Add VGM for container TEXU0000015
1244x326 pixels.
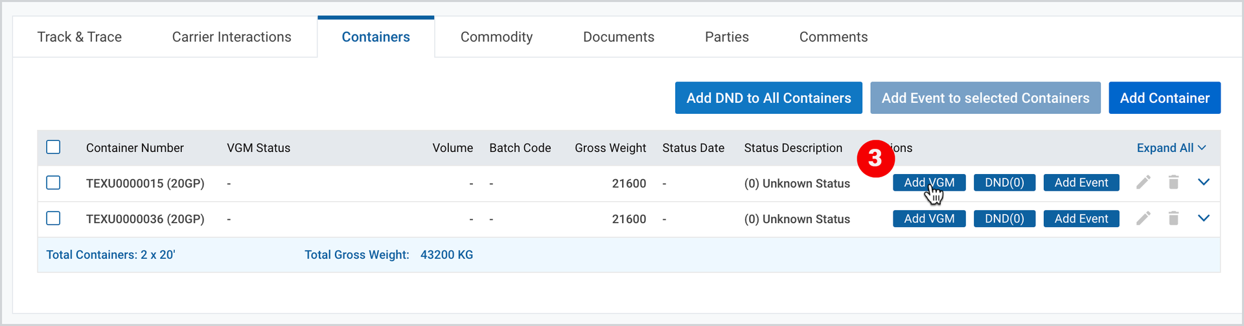pos(929,182)
